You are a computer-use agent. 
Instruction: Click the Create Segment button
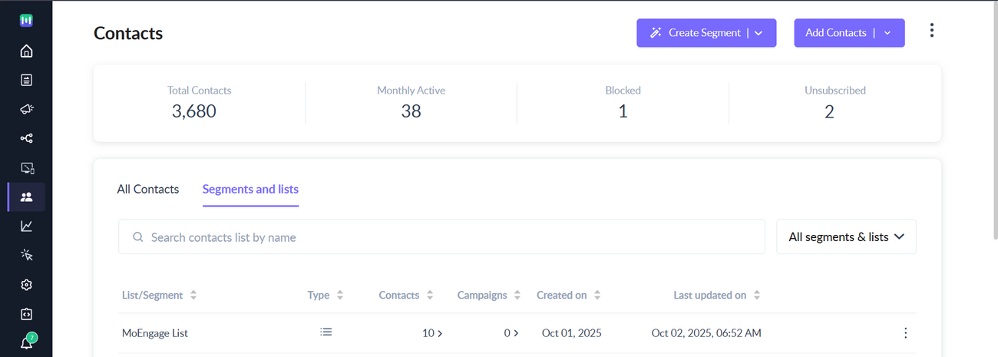[695, 33]
